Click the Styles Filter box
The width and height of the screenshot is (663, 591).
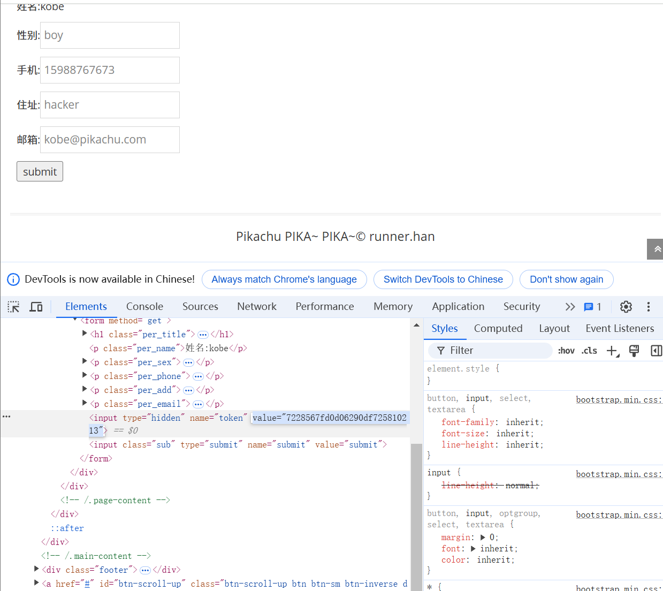tap(491, 351)
